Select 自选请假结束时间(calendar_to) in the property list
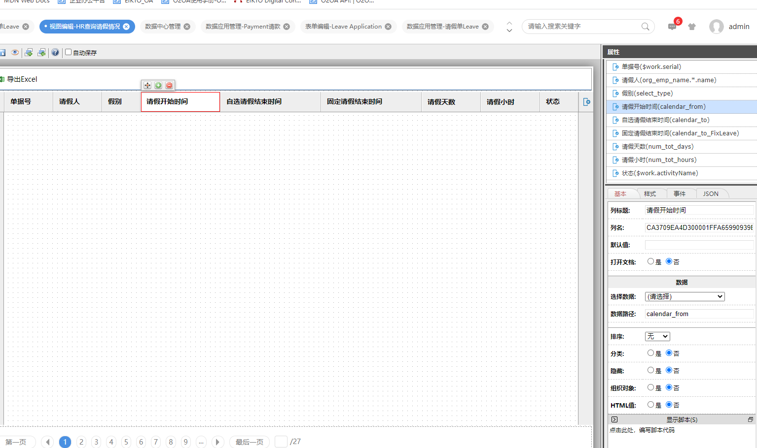The image size is (757, 448). point(682,120)
